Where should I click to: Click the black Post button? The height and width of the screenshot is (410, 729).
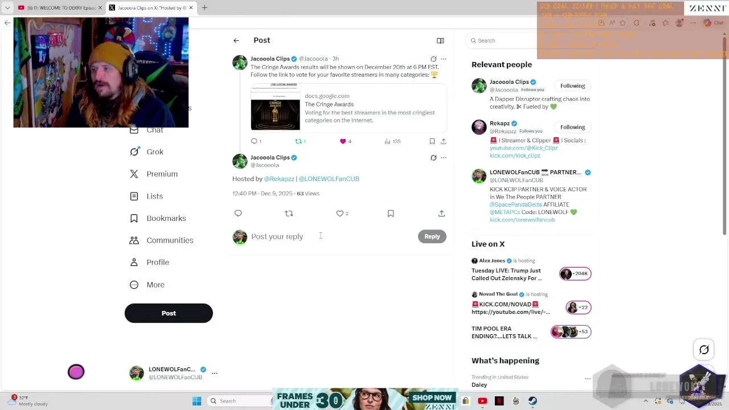[x=169, y=313]
